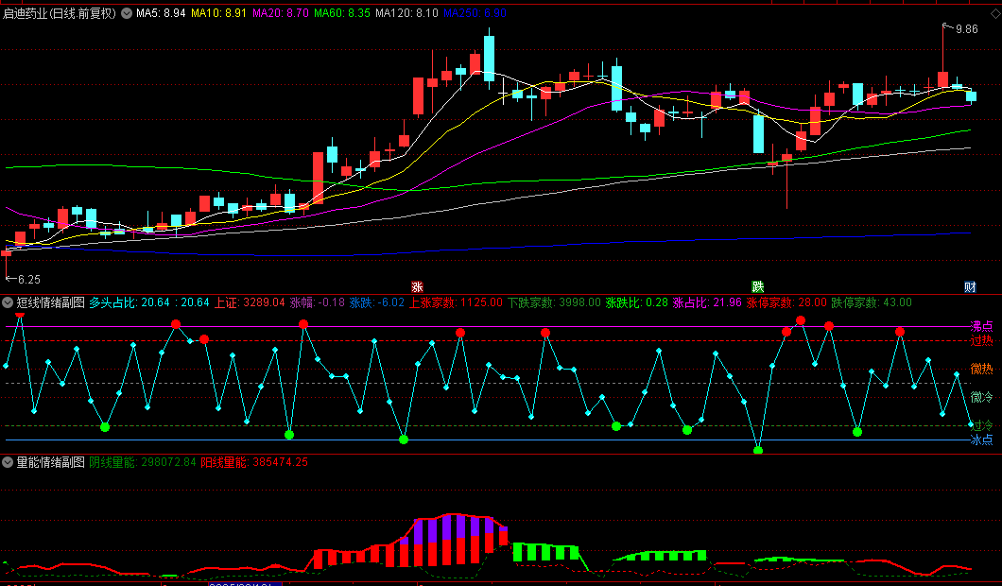Click the 涨停家数: 28.00 value

coord(786,302)
